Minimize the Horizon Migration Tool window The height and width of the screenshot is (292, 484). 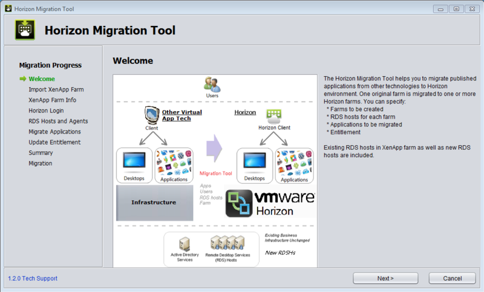(x=440, y=9)
